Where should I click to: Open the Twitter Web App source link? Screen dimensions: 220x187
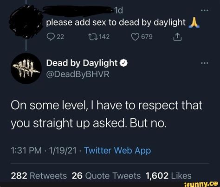tap(117, 150)
